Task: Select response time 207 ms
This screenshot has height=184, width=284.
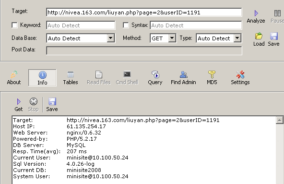Action: 77,151
